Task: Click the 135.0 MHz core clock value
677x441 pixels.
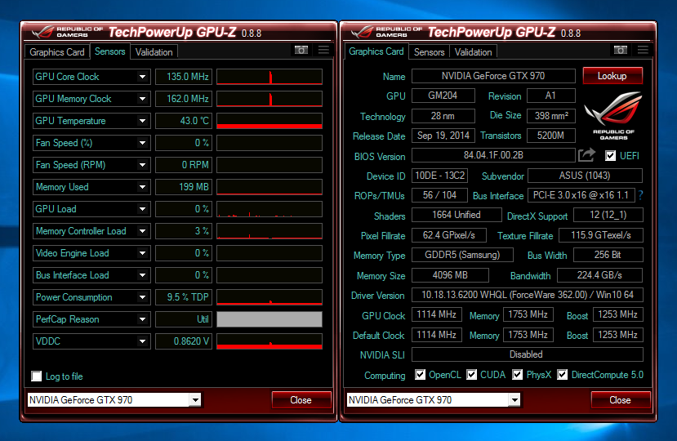Action: pyautogui.click(x=184, y=77)
